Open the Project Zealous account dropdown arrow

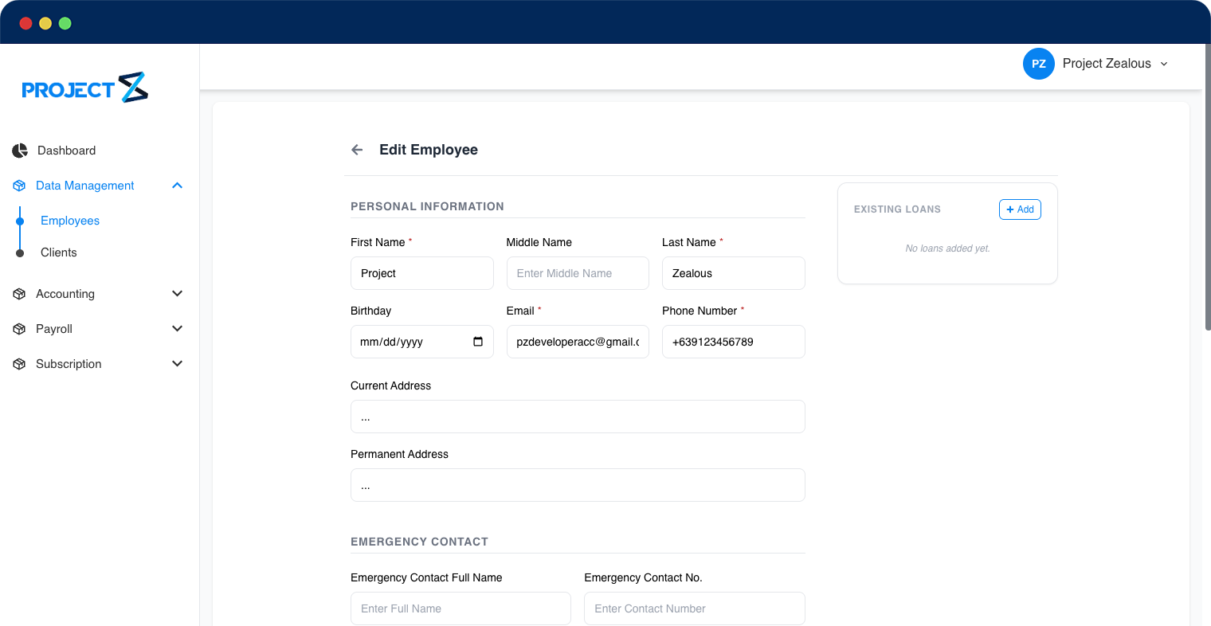[1164, 64]
